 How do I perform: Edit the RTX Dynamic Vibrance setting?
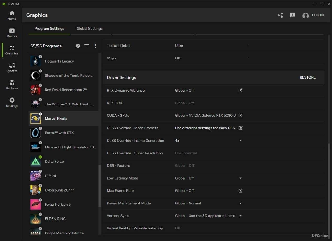(240, 90)
